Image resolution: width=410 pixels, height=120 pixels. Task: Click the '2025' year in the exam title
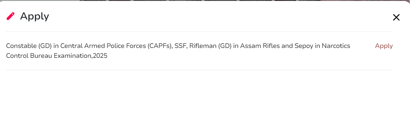pyautogui.click(x=100, y=56)
